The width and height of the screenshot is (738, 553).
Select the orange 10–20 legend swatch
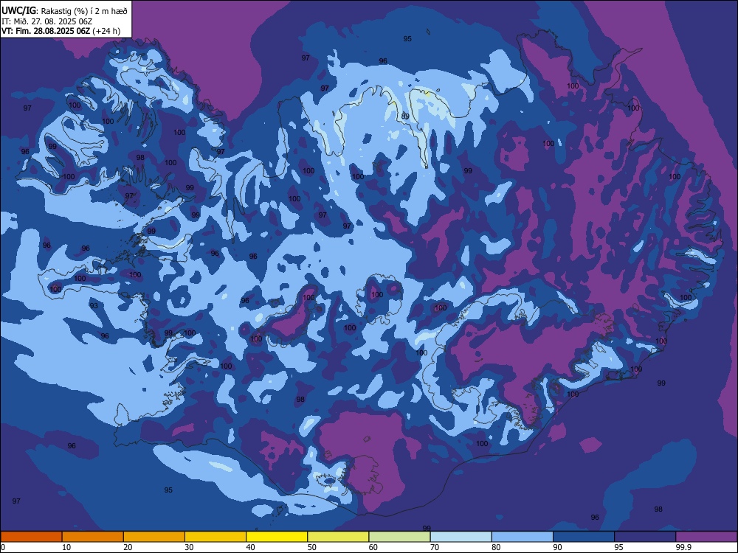click(x=93, y=537)
